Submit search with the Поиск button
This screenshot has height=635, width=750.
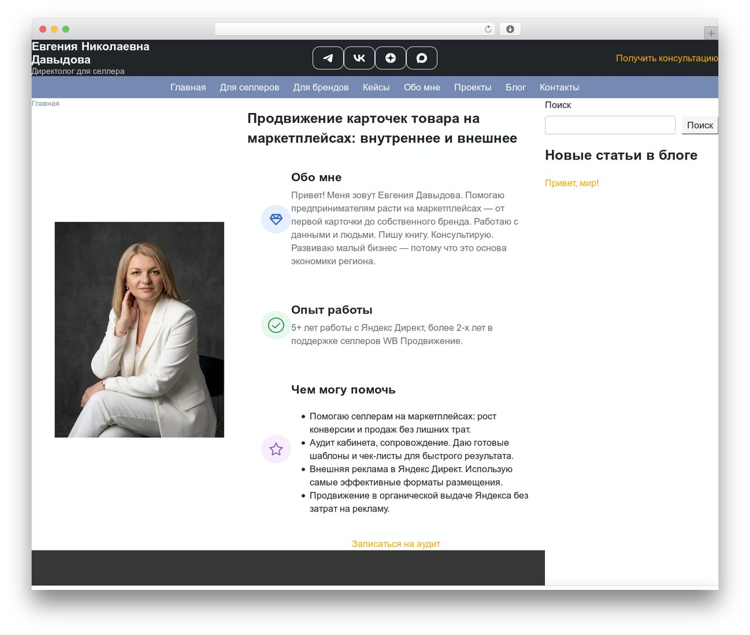point(700,125)
